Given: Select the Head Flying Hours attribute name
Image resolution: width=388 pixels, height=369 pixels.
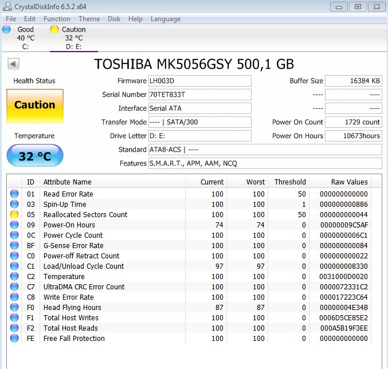Looking at the screenshot, I should pos(72,308).
